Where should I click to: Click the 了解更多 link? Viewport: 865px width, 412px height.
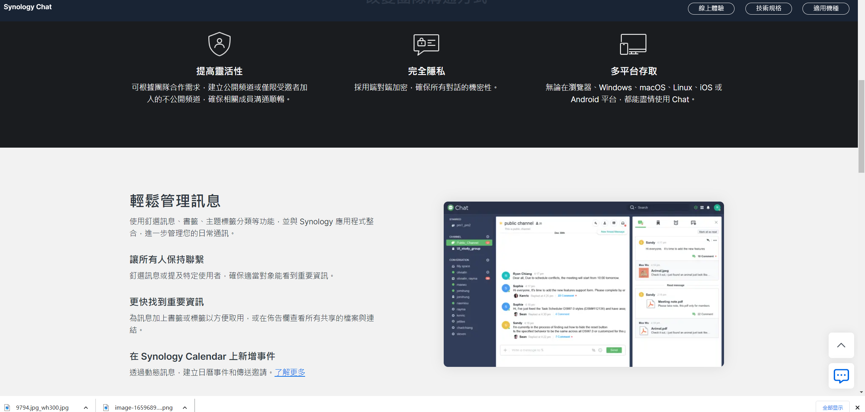pos(290,372)
